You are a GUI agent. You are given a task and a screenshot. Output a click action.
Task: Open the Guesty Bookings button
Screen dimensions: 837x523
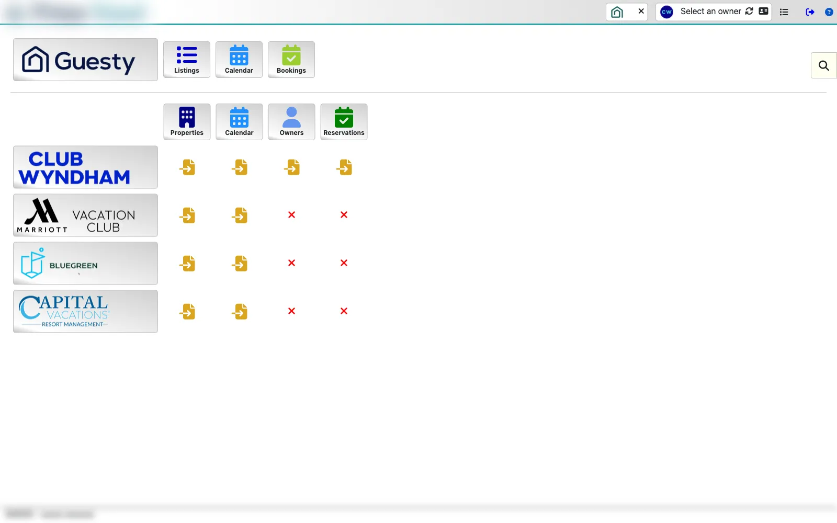coord(291,60)
